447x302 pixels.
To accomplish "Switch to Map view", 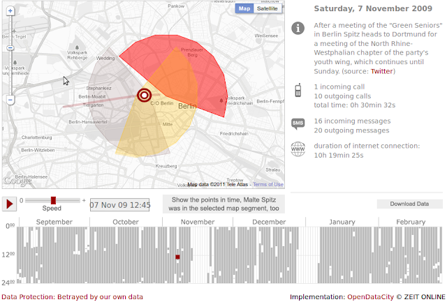I will [244, 8].
